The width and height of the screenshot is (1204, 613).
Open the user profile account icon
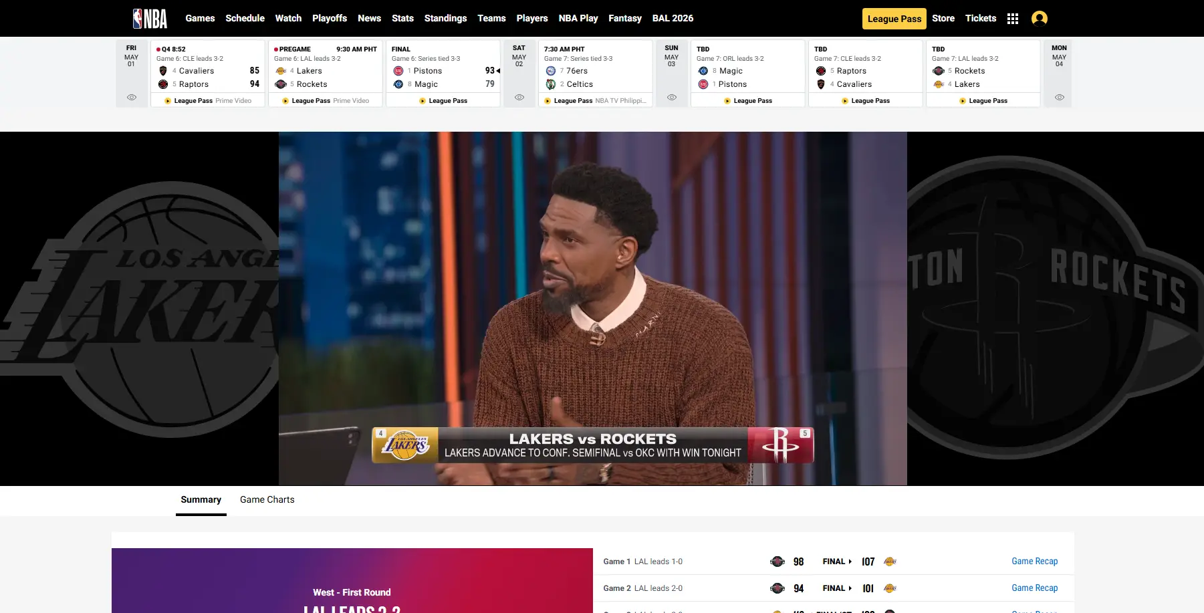[x=1040, y=18]
